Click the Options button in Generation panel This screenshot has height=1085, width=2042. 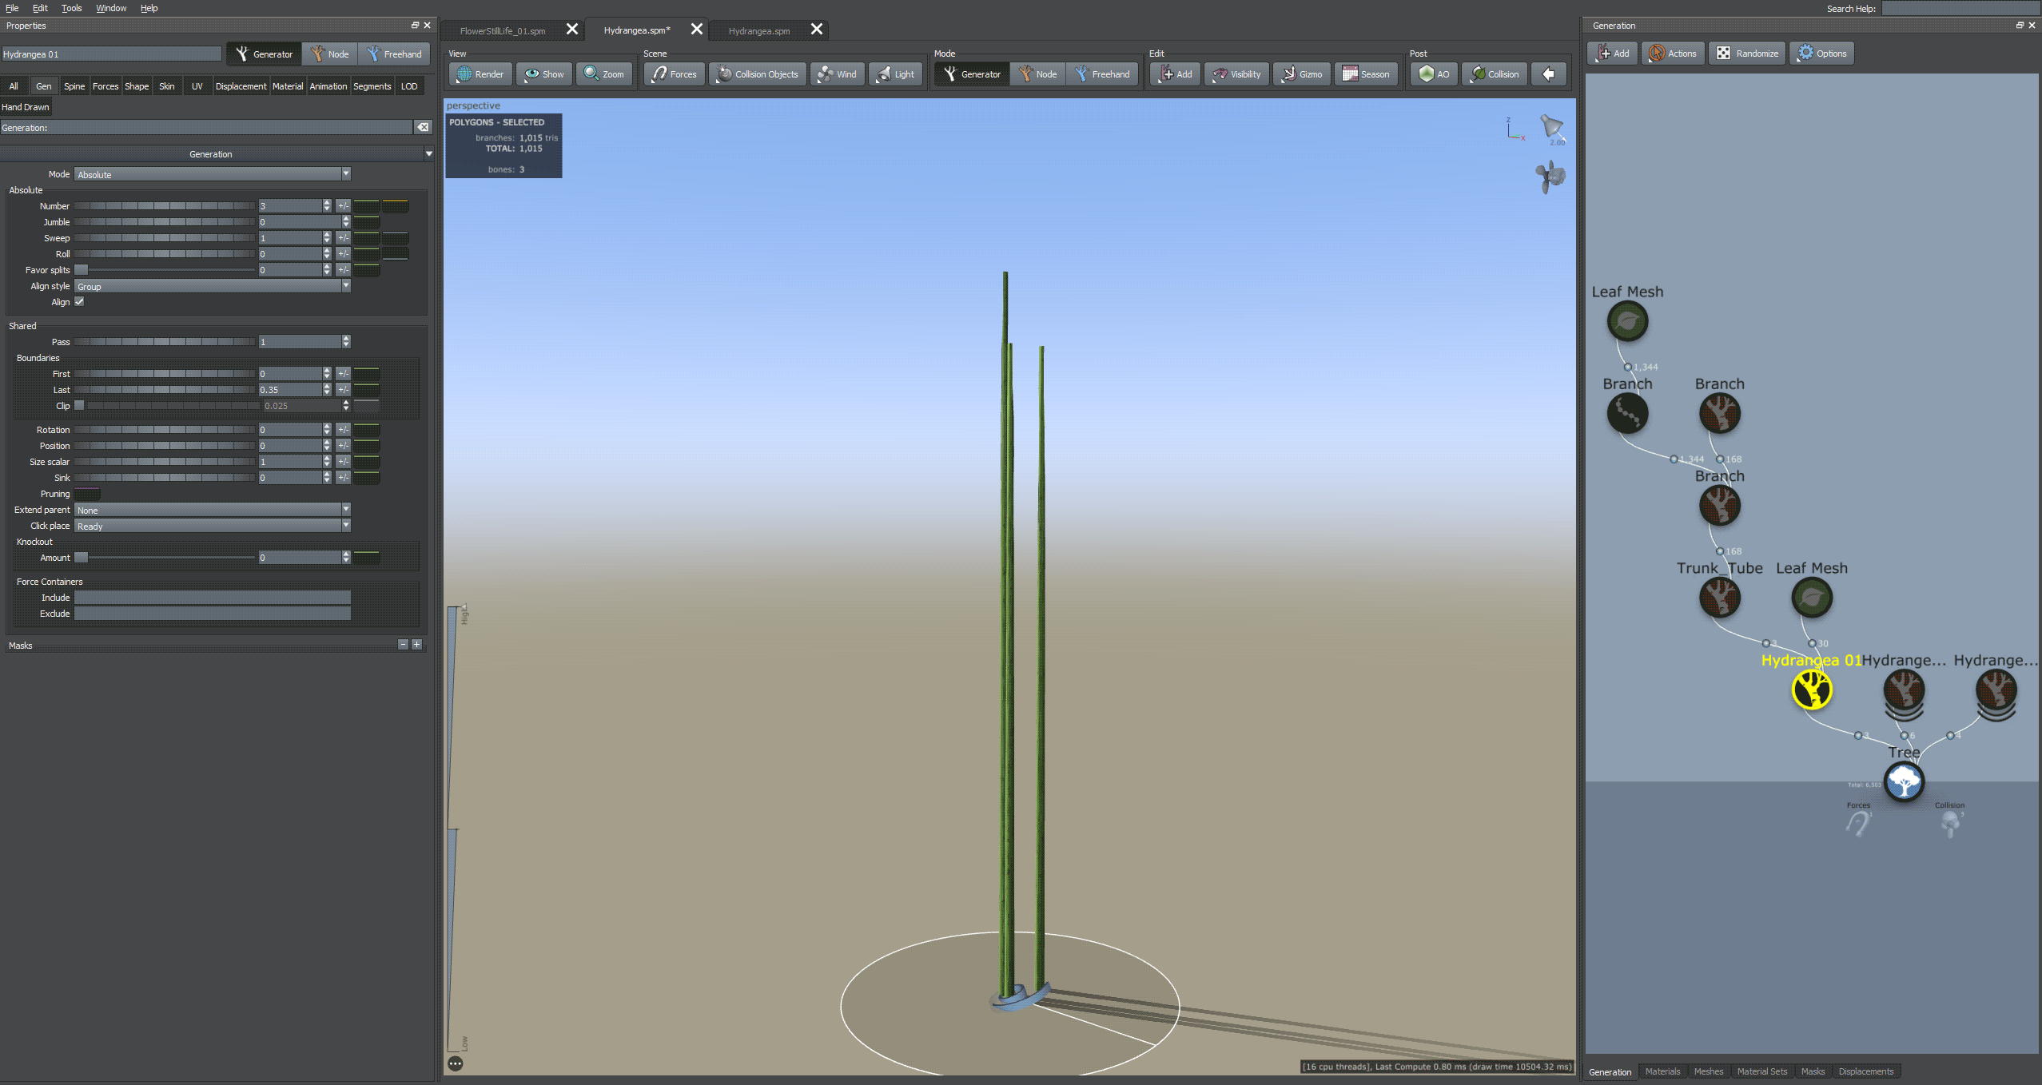pyautogui.click(x=1821, y=54)
